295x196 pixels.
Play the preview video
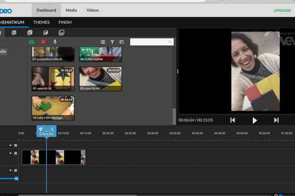(x=255, y=120)
